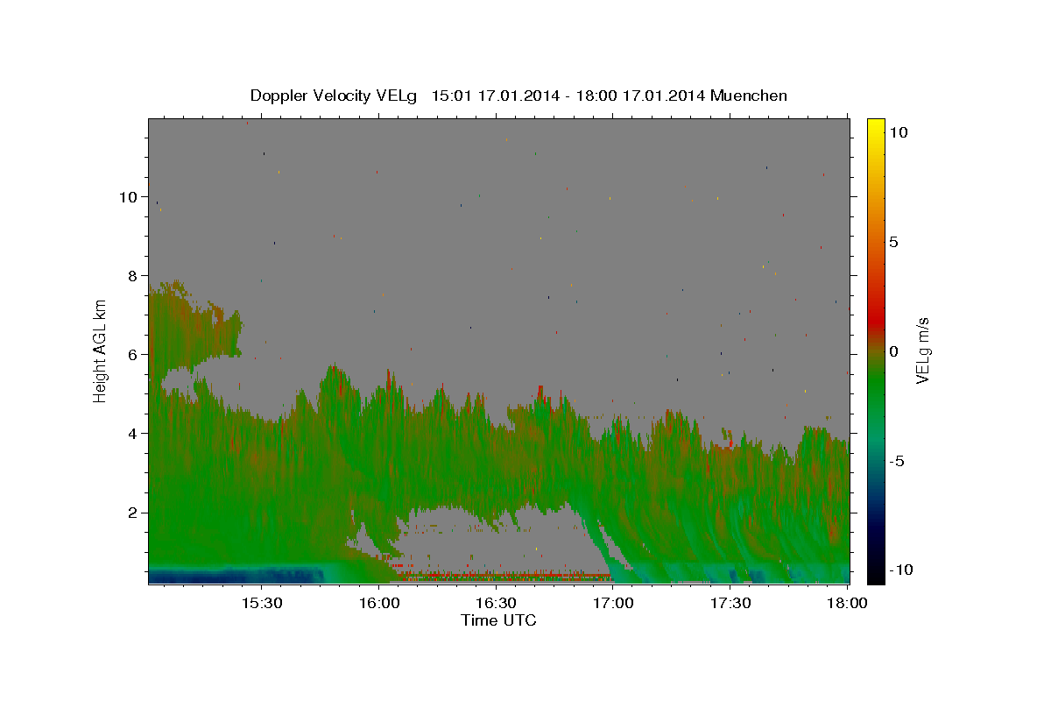Click the 18:00 time tick label
This screenshot has height=701, width=1051.
847,604
